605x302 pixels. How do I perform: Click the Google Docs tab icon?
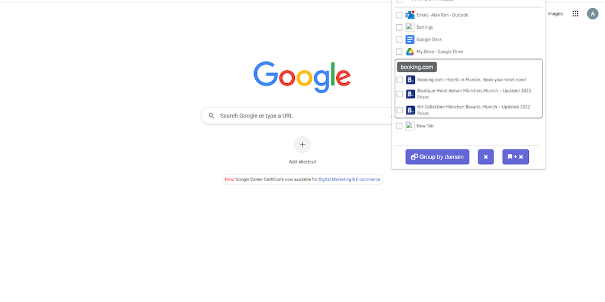[x=410, y=40]
